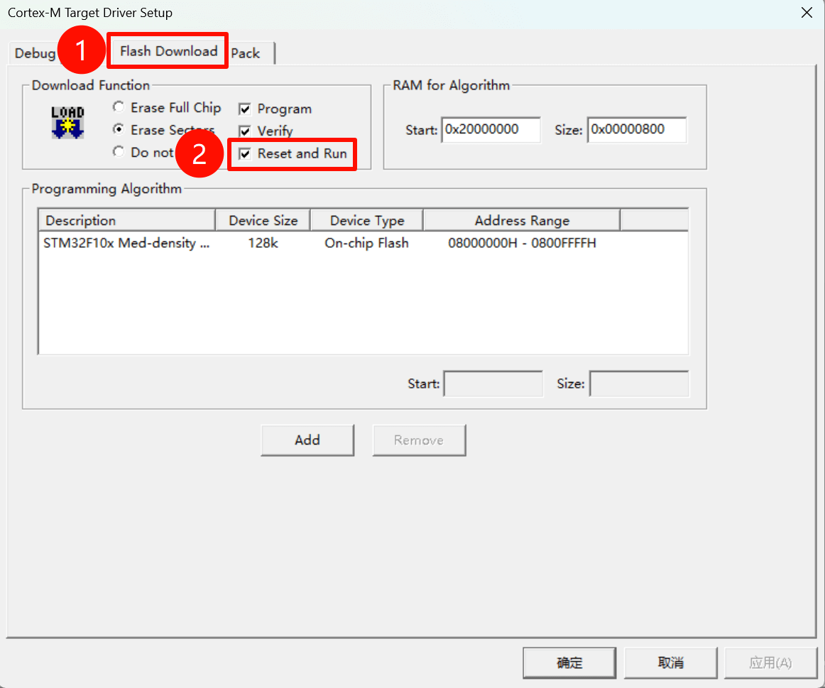
Task: Click the LOAD download function icon
Action: tap(67, 122)
